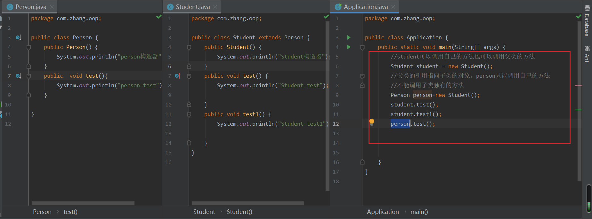Image resolution: width=592 pixels, height=219 pixels.
Task: Click the "person-test" string in Person.java
Action: (138, 85)
